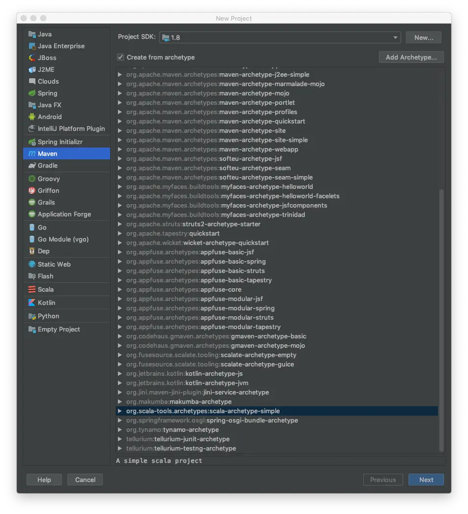Expand maven-archetype-quickstart arrow

coord(120,121)
